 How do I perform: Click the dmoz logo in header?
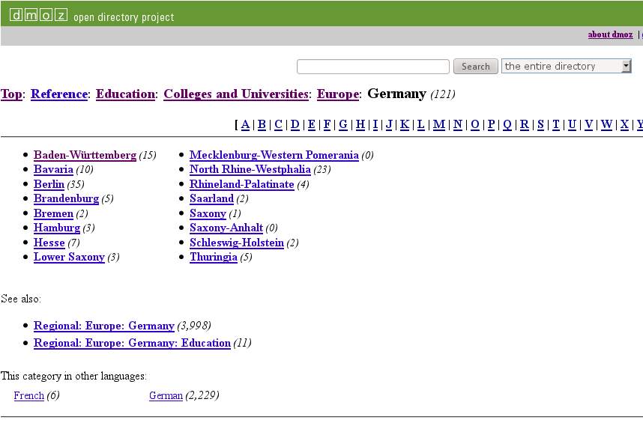pyautogui.click(x=37, y=15)
